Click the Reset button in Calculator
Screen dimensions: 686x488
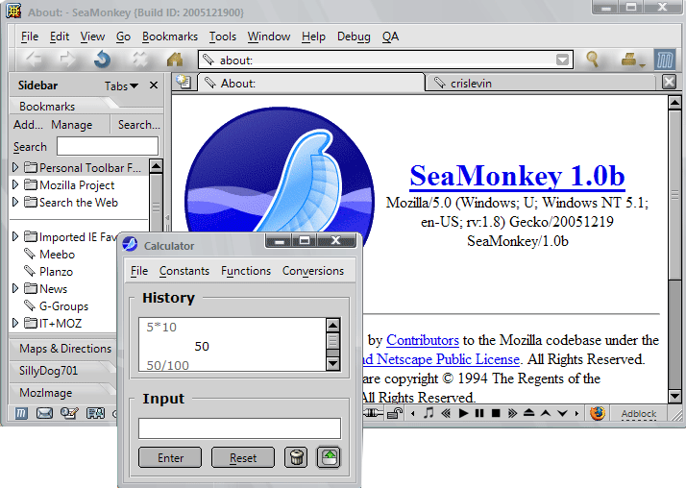(243, 457)
